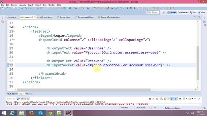The width and height of the screenshot is (207, 116).
Task: Open the Search menu
Action: click(31, 5)
